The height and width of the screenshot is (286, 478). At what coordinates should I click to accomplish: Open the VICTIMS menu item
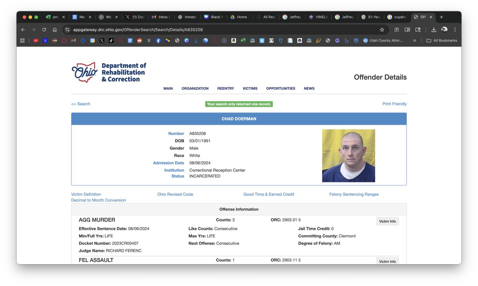pos(250,89)
